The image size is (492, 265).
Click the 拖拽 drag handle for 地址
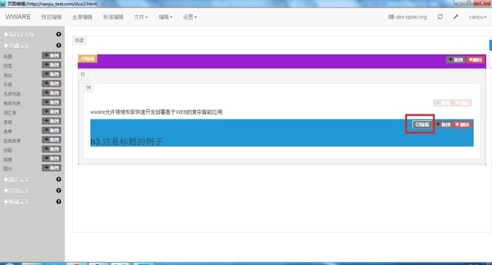click(x=52, y=74)
